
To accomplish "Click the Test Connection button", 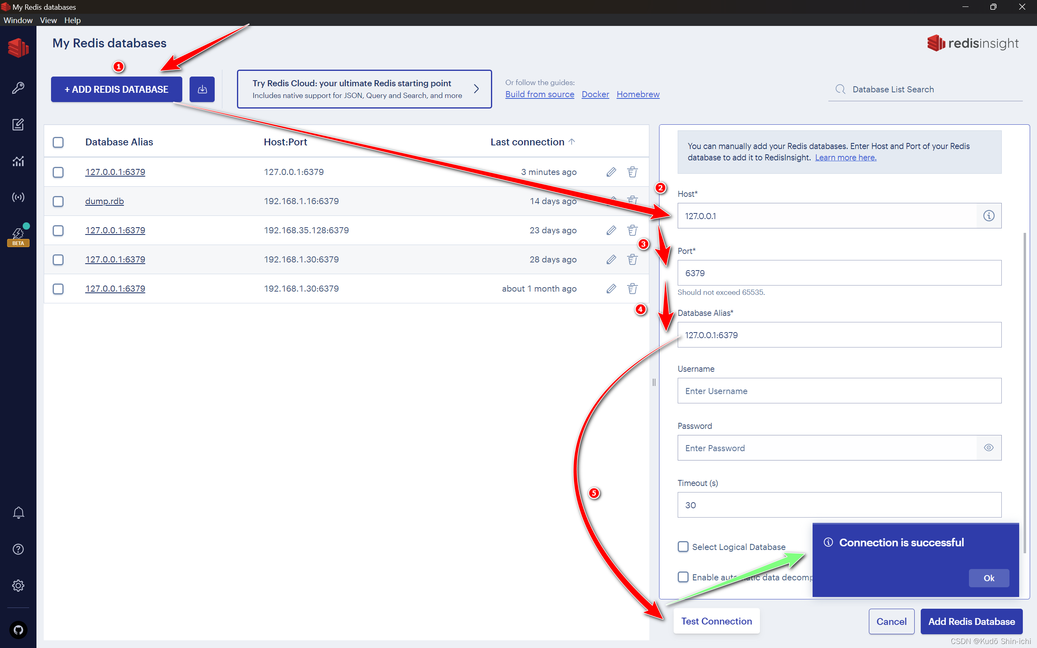I will coord(716,620).
